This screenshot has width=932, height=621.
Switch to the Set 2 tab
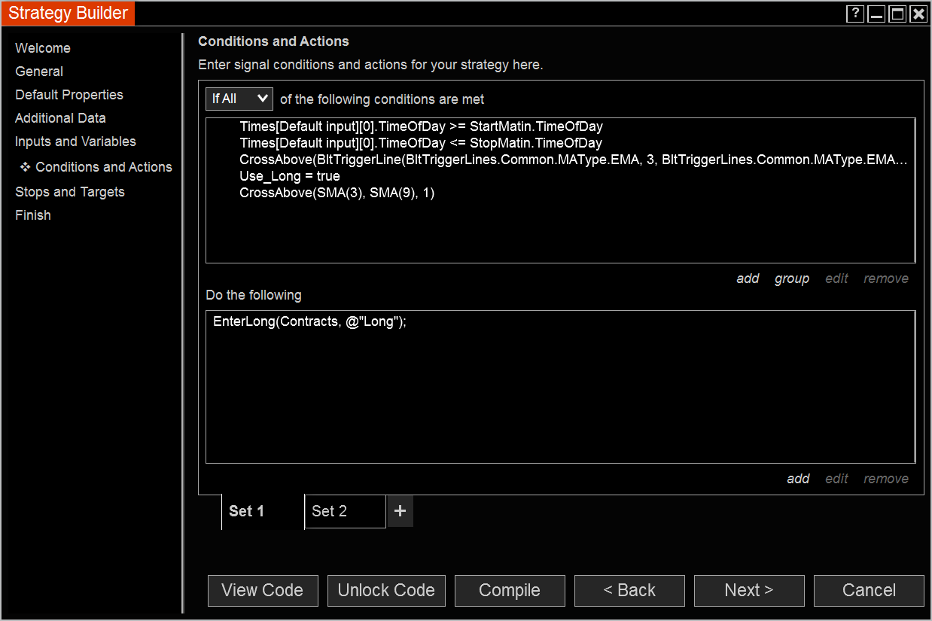pyautogui.click(x=345, y=511)
